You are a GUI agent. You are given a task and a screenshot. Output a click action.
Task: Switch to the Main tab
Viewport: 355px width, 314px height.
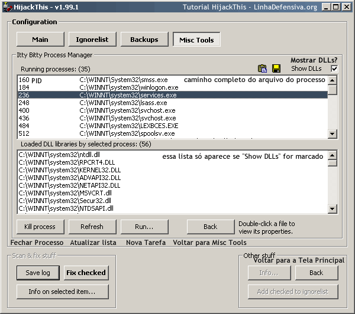click(40, 40)
